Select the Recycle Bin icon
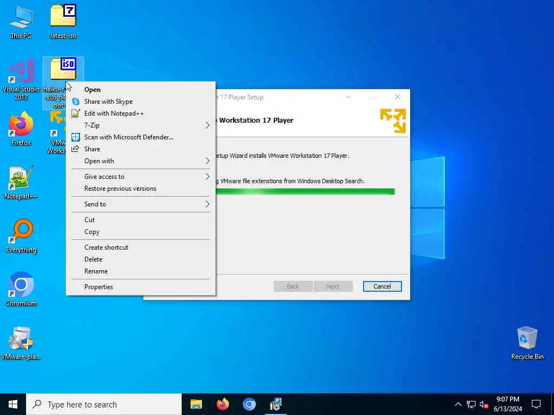The height and width of the screenshot is (415, 554). coord(527,343)
